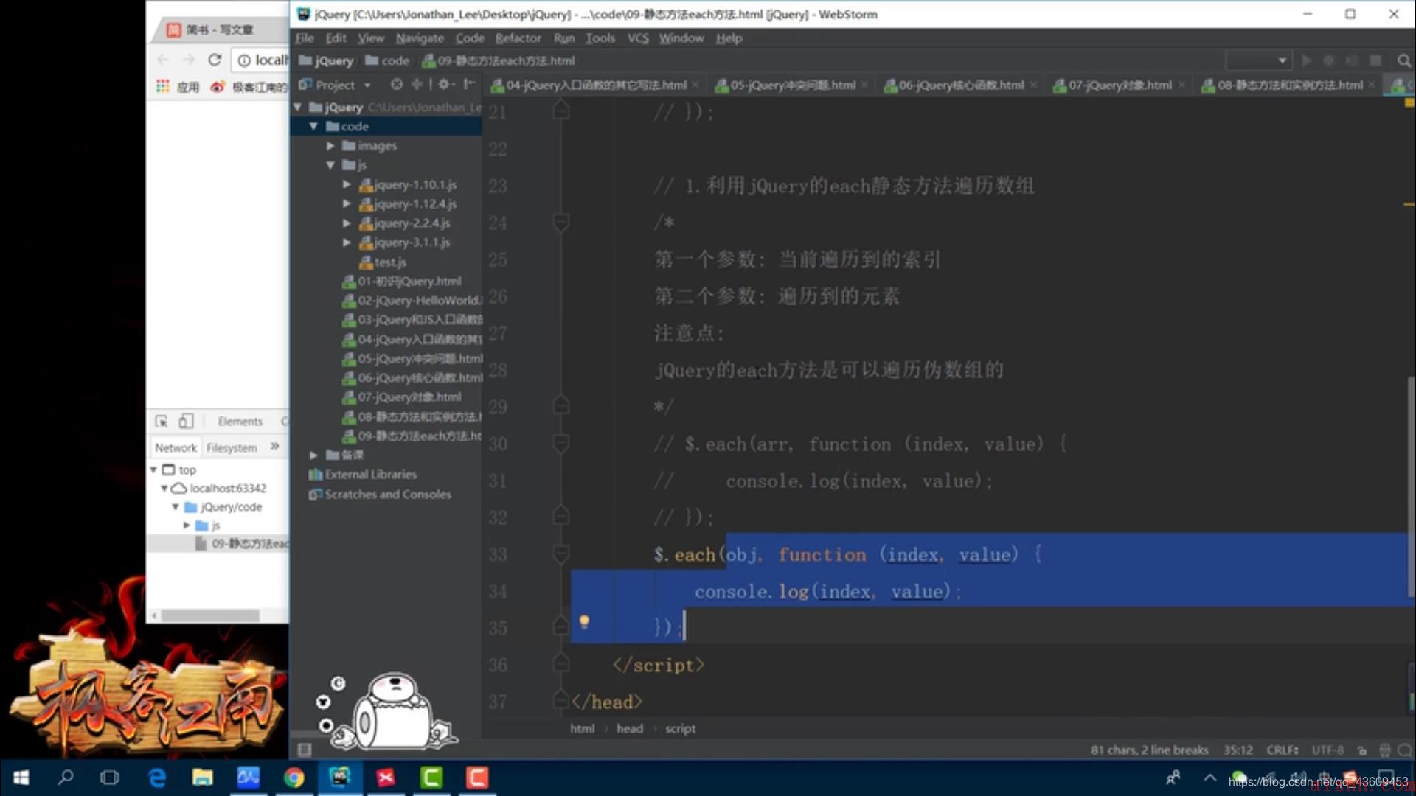Click the intention lightbulb on line 35
The height and width of the screenshot is (796, 1416).
(584, 622)
